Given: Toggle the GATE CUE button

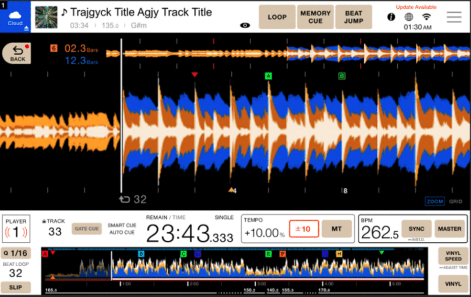Looking at the screenshot, I should click(x=86, y=229).
